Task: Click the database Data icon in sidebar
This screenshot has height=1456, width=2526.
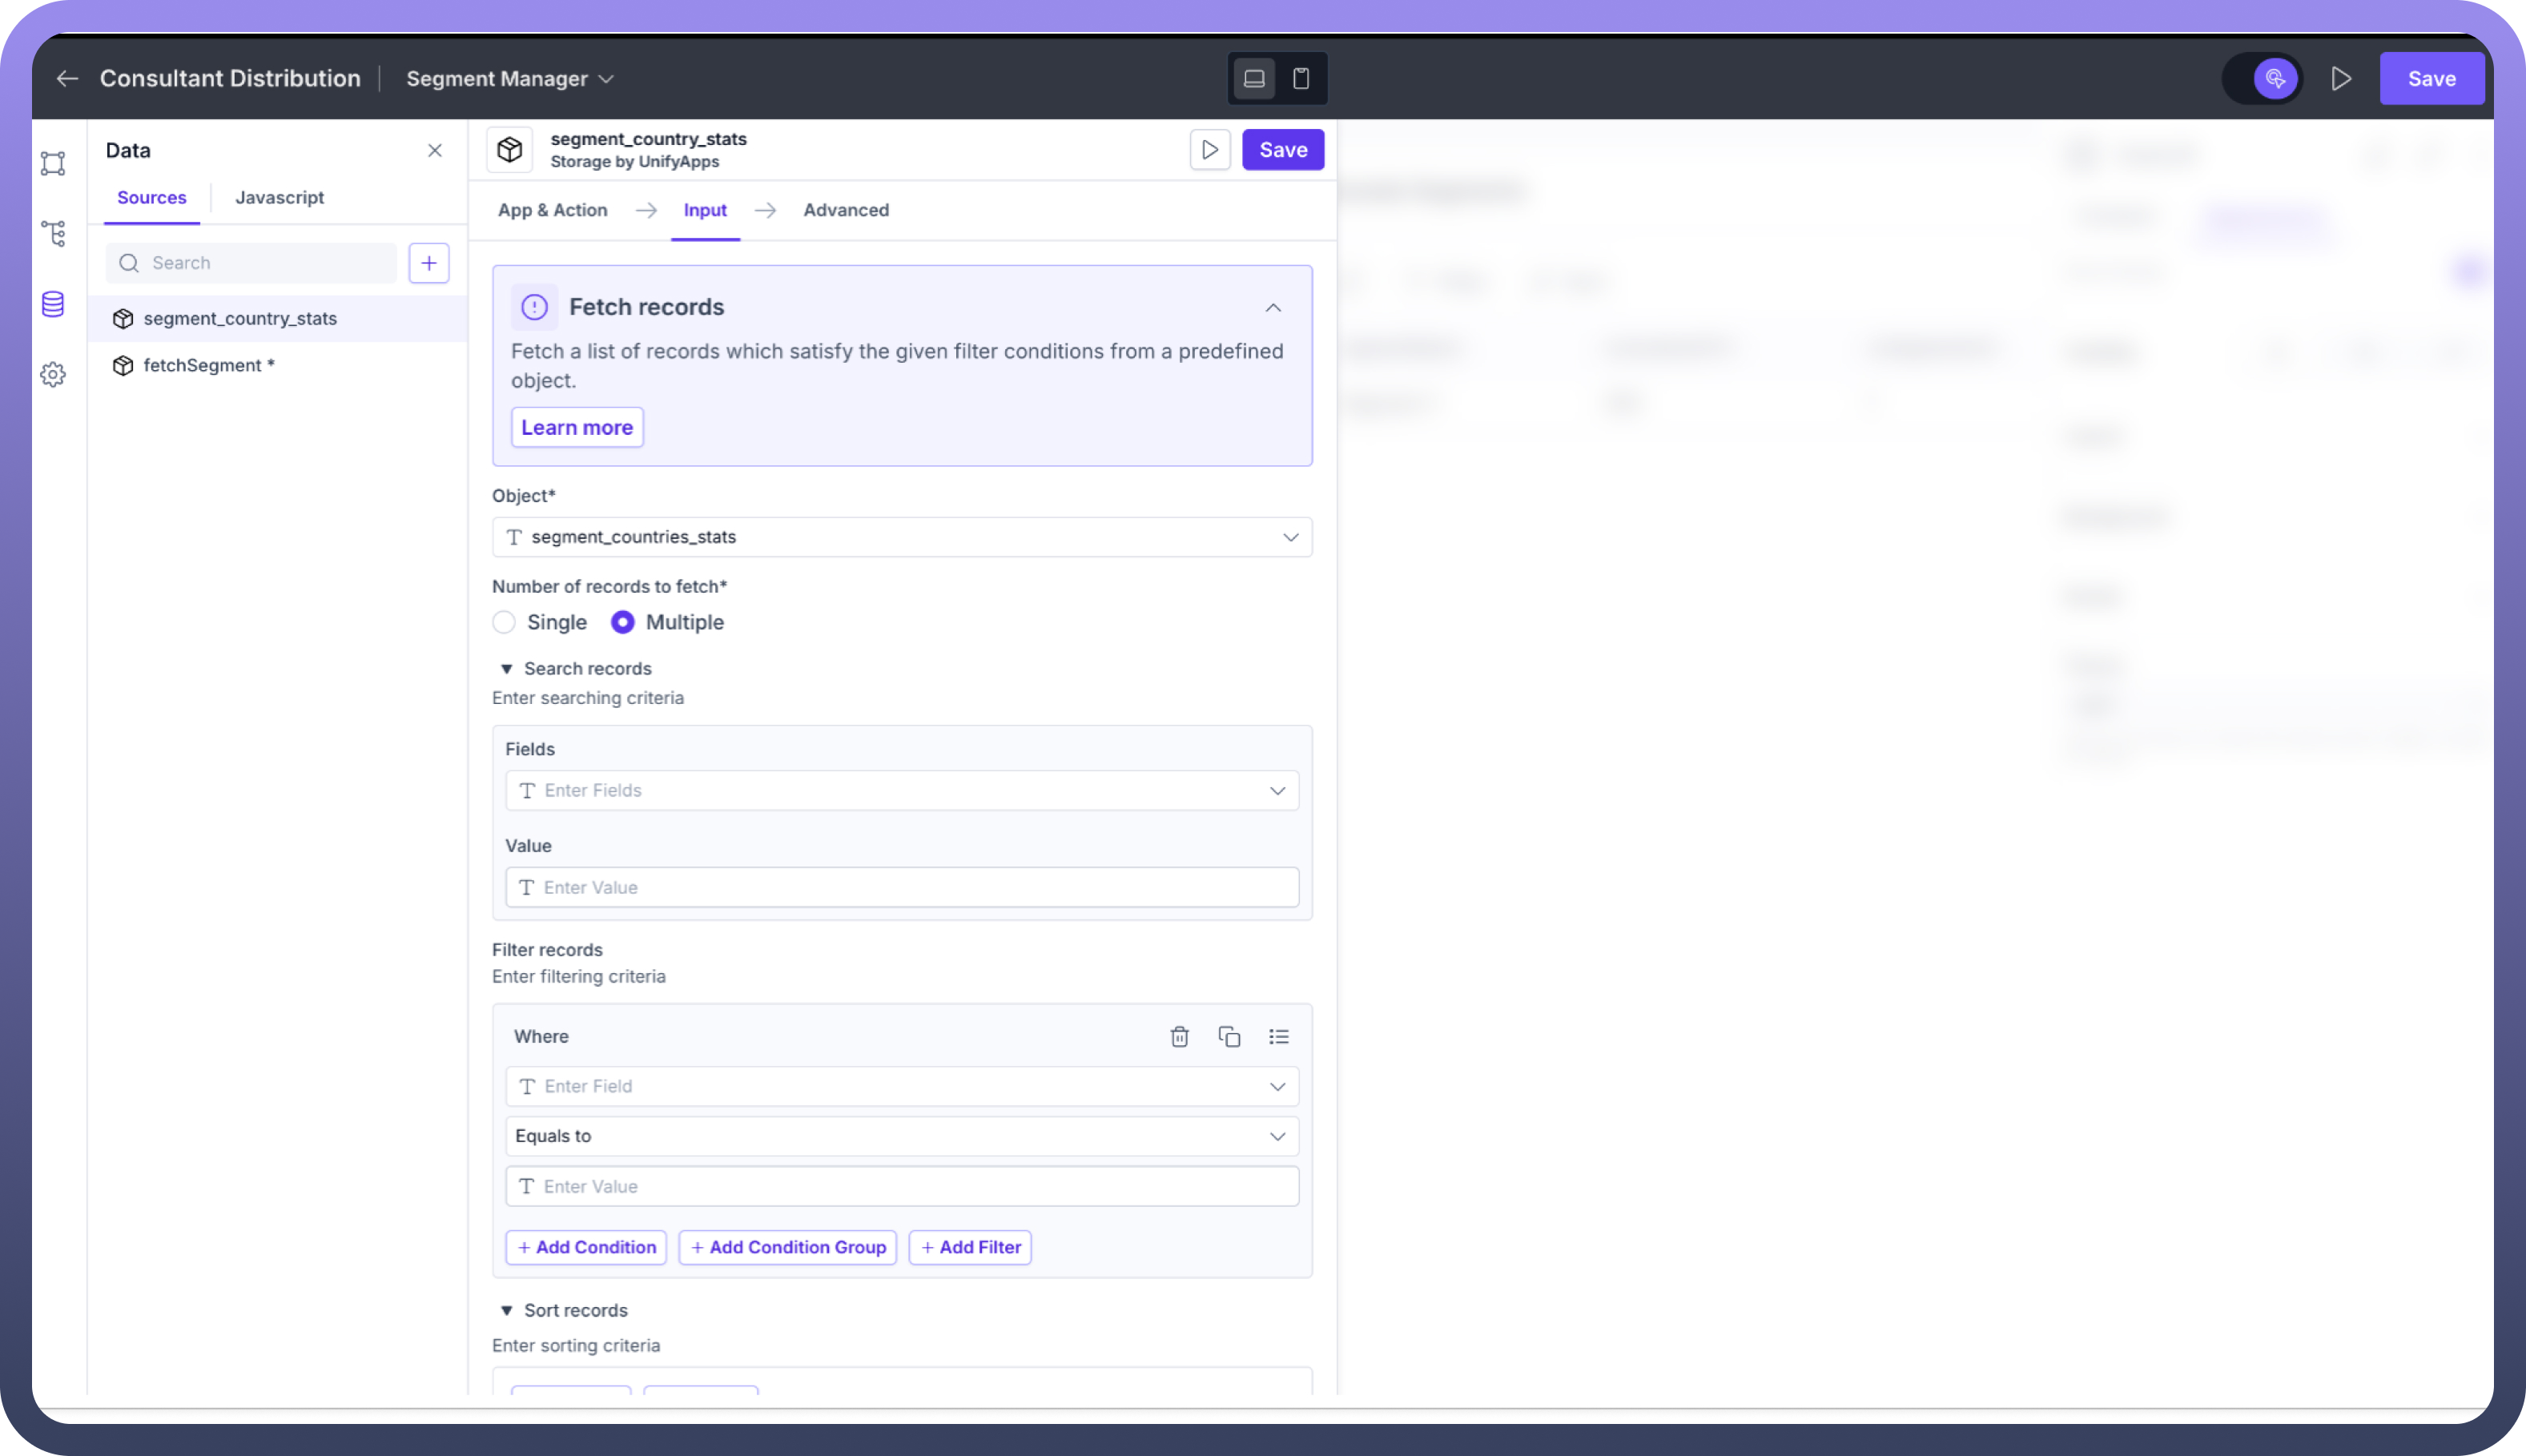Action: click(53, 304)
